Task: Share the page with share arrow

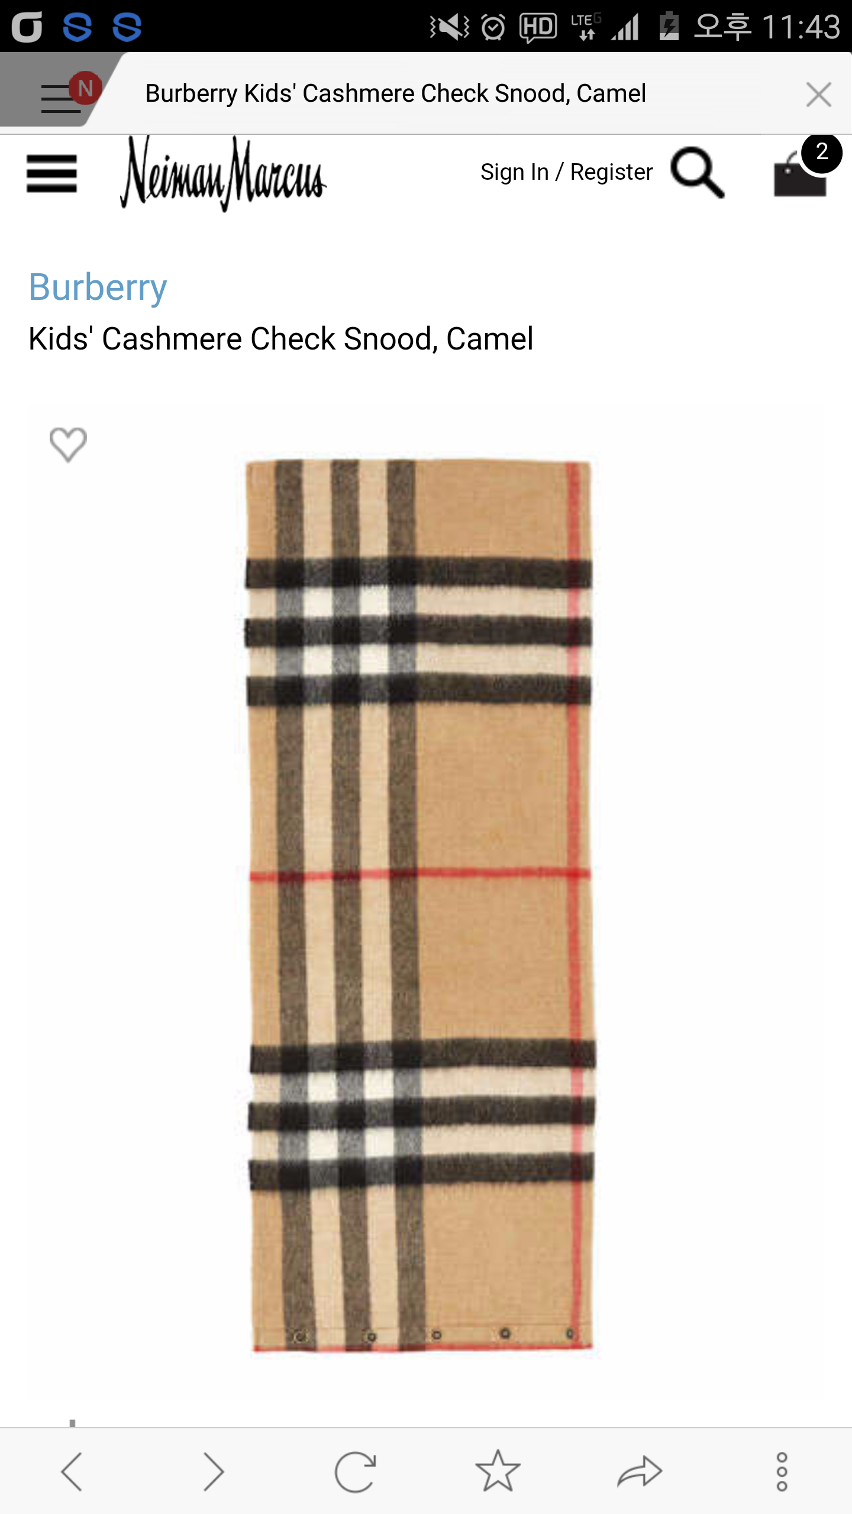Action: tap(640, 1472)
